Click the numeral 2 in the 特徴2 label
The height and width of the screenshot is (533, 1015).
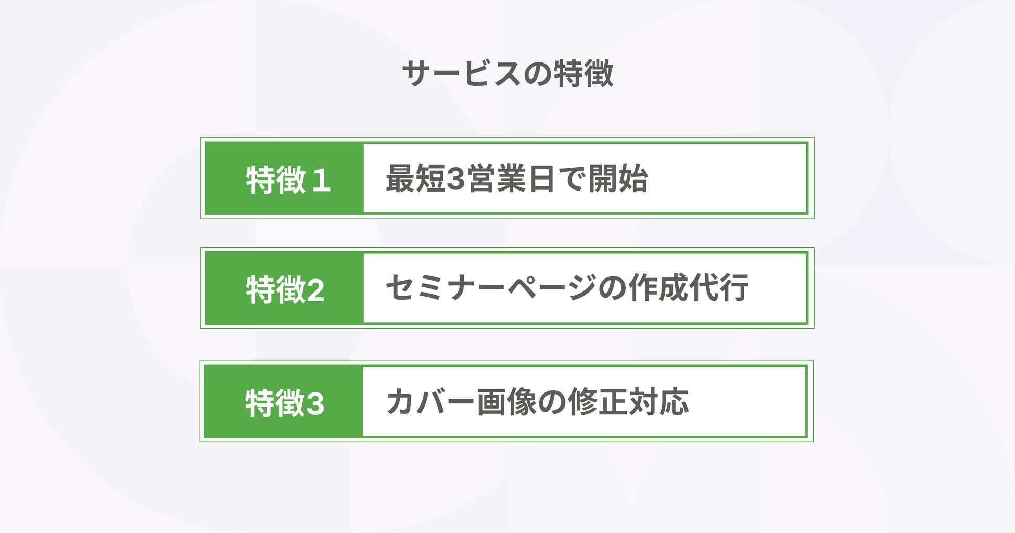tap(315, 291)
